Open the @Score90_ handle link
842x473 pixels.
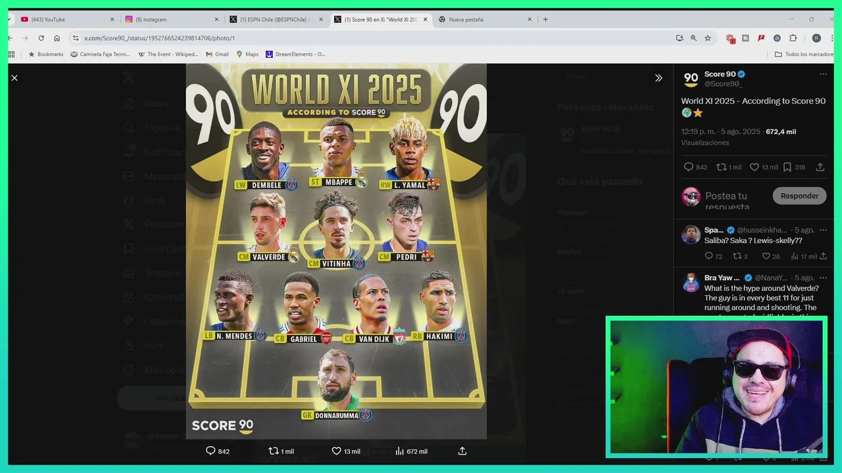coord(724,84)
